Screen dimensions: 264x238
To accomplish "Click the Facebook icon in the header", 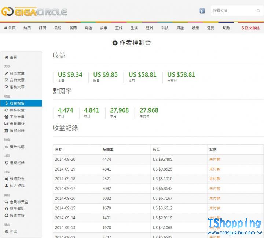I will coord(202,11).
